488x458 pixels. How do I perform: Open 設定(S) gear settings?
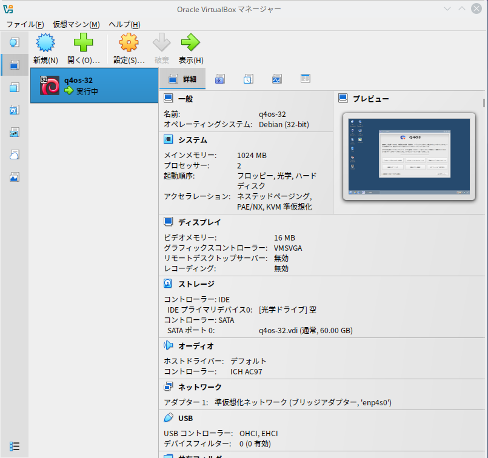(x=129, y=44)
